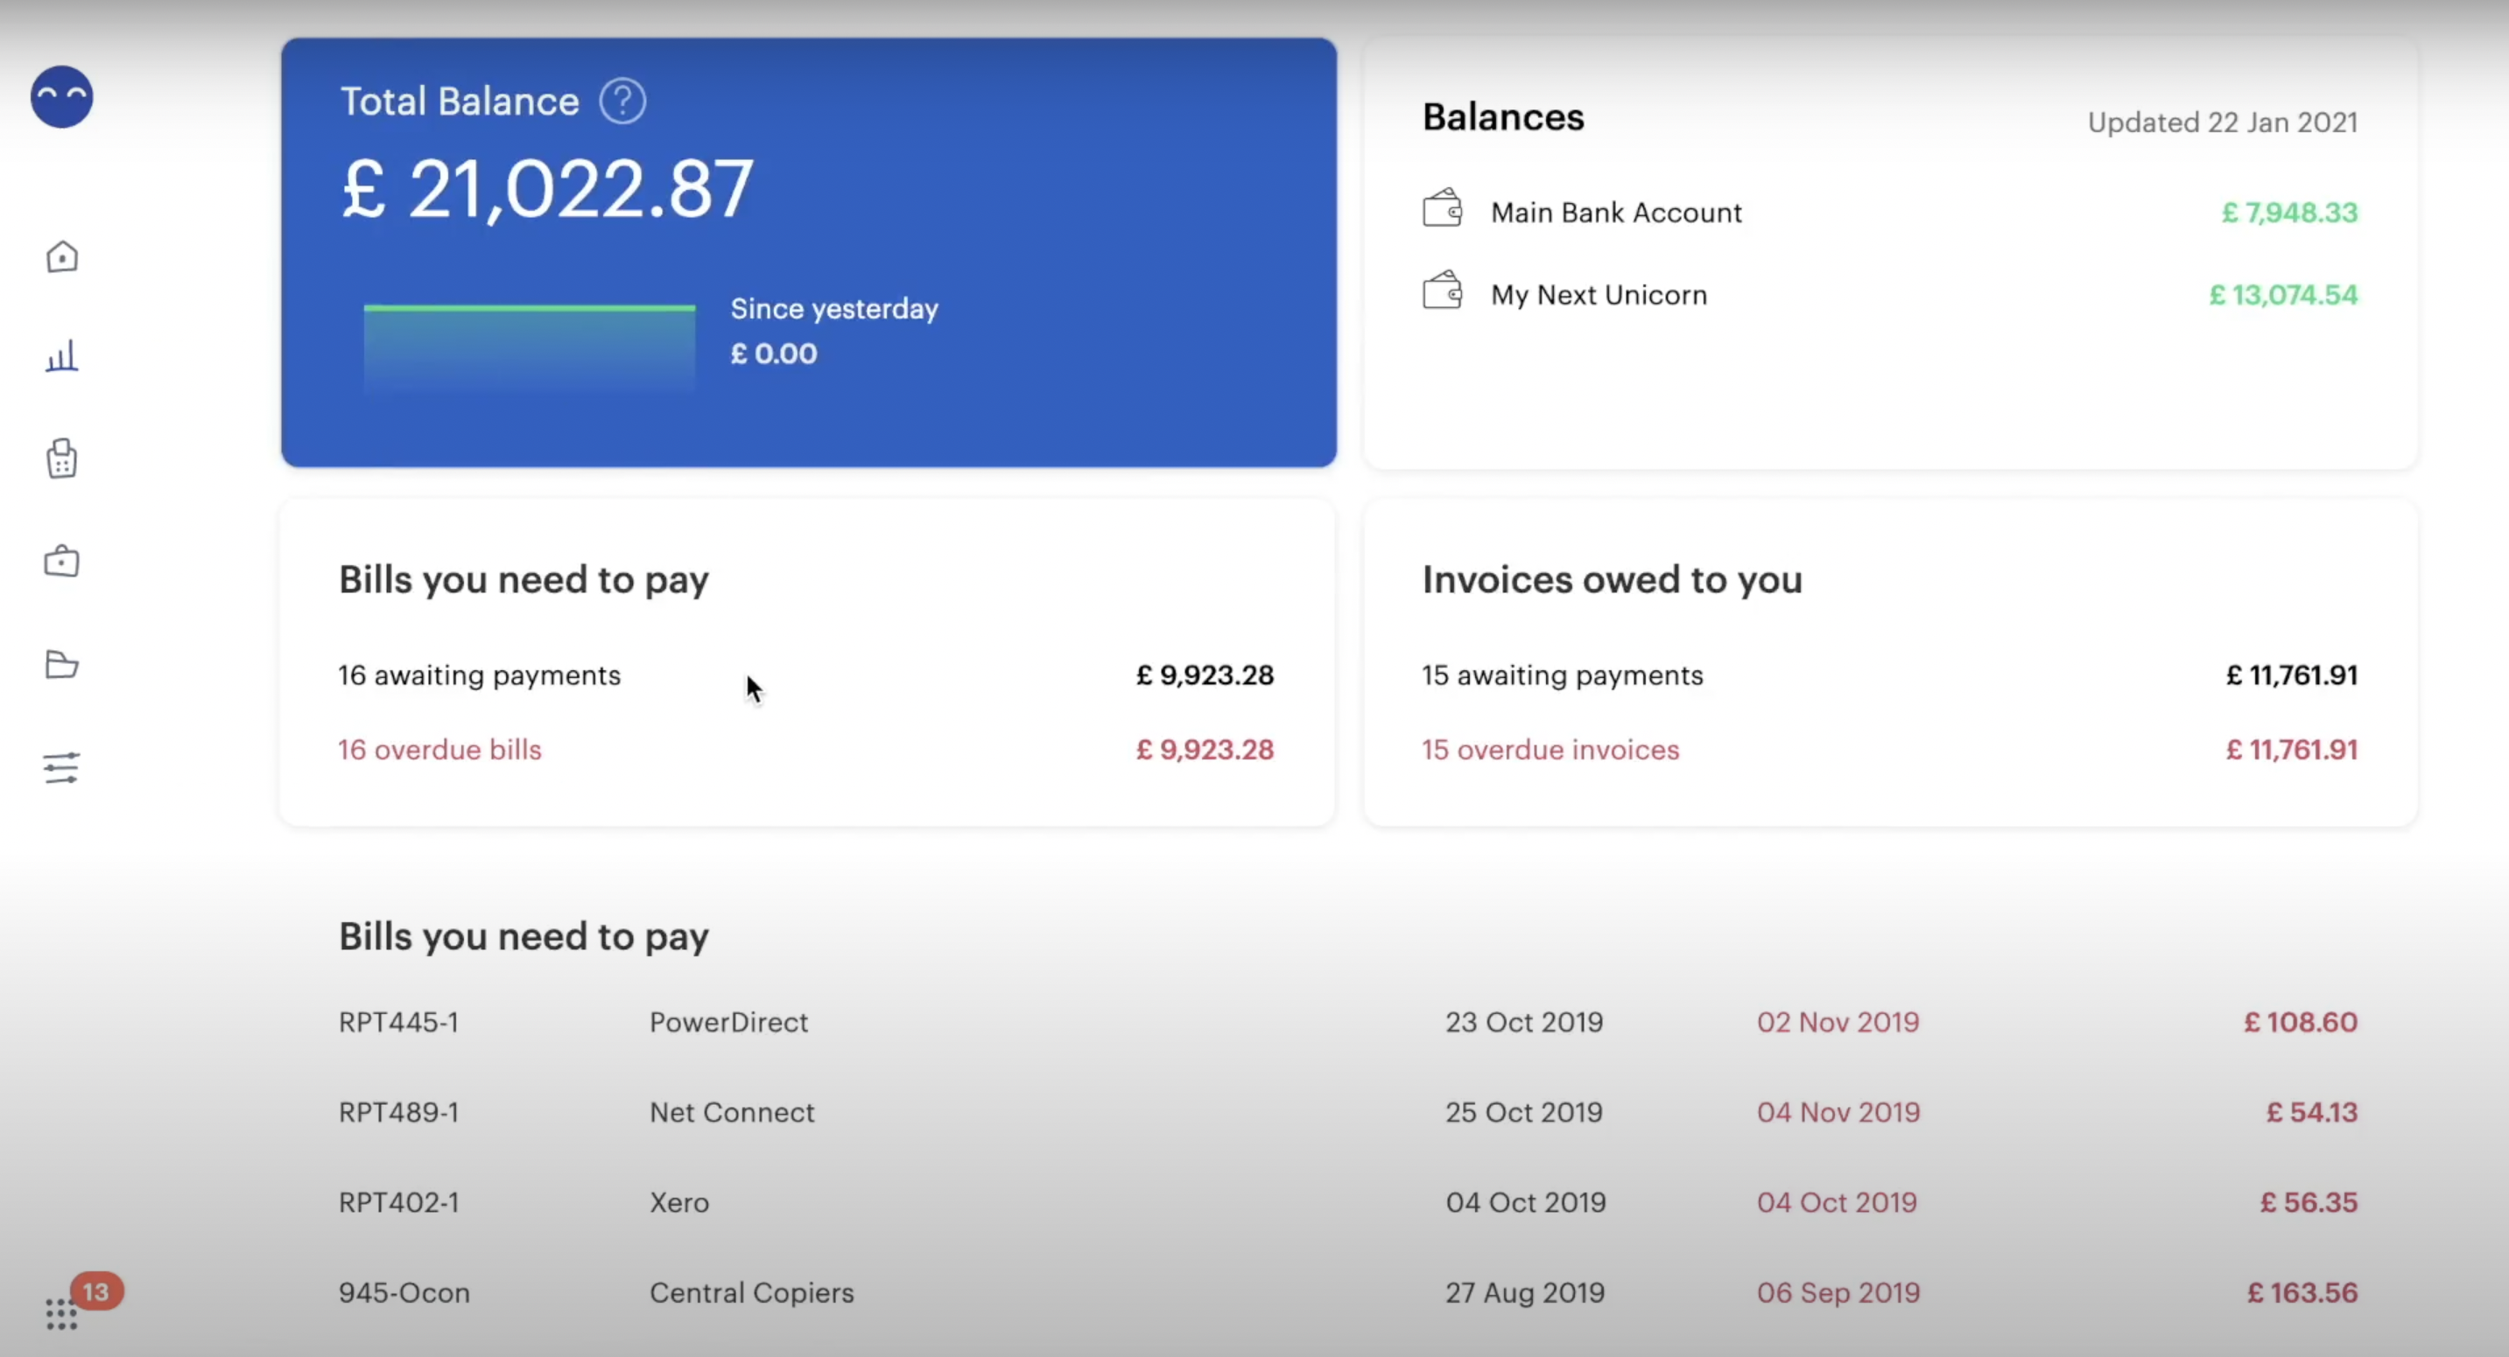The width and height of the screenshot is (2509, 1357).
Task: Select Main Bank Account balance row
Action: point(1616,213)
